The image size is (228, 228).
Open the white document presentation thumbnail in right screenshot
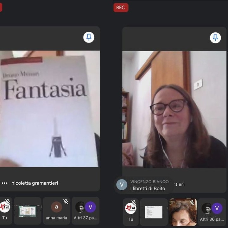click(x=154, y=212)
